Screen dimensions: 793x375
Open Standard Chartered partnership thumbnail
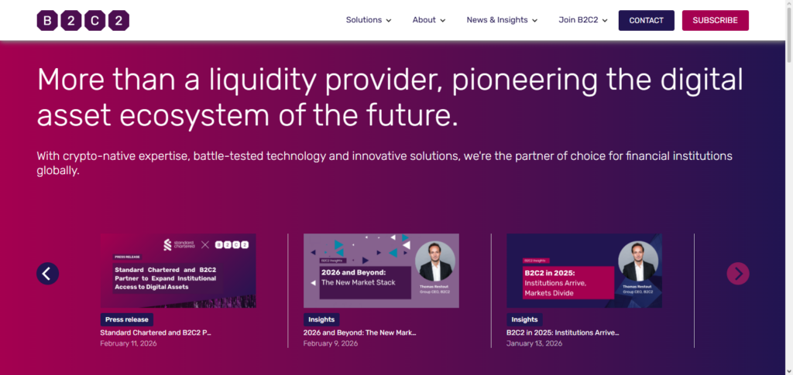[x=178, y=271]
